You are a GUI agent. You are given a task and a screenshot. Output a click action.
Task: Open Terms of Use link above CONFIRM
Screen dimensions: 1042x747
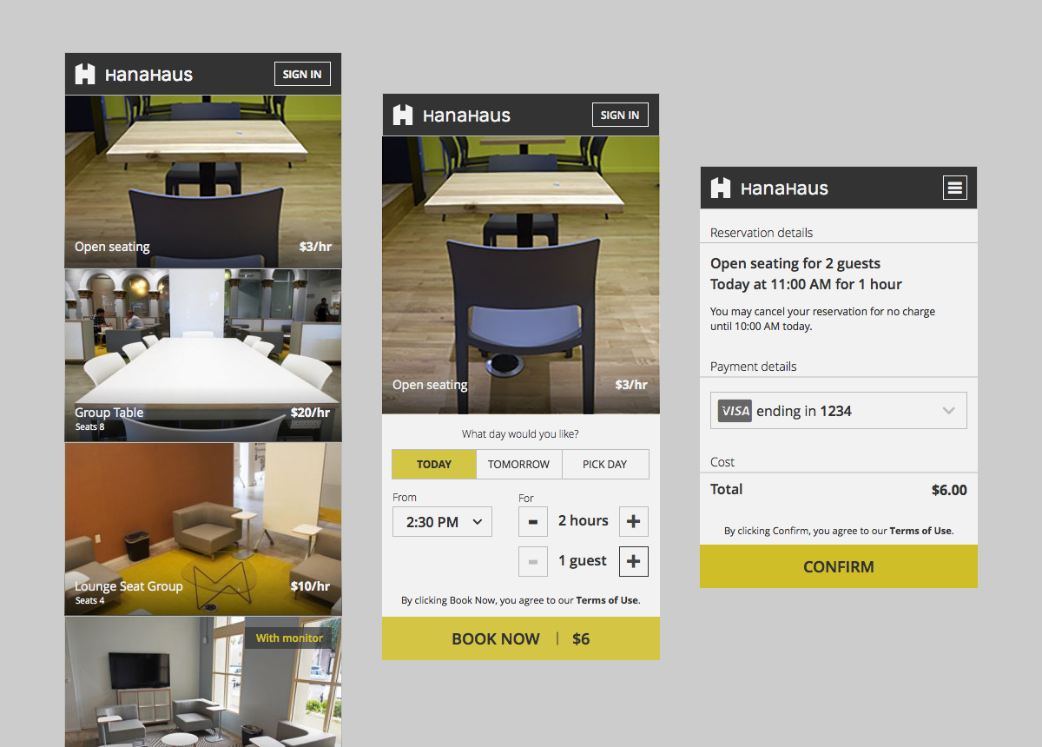(920, 531)
